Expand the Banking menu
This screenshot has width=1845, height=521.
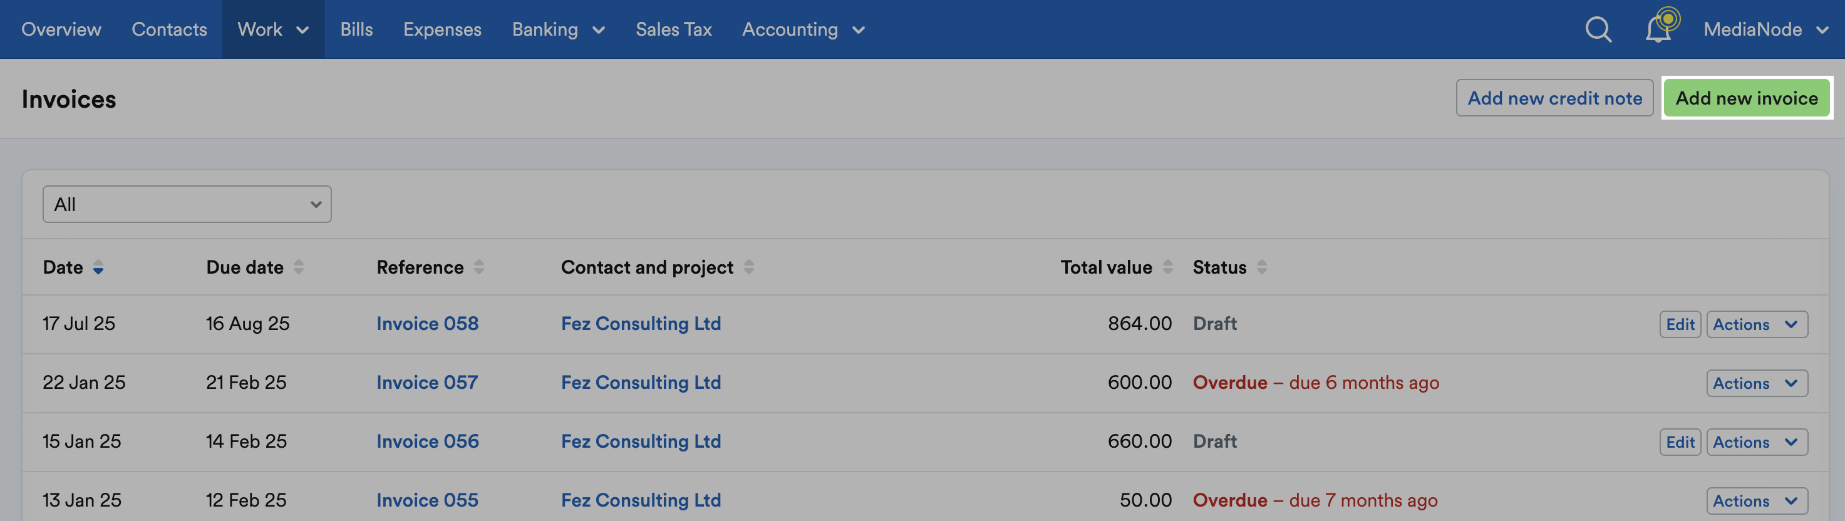pyautogui.click(x=558, y=29)
